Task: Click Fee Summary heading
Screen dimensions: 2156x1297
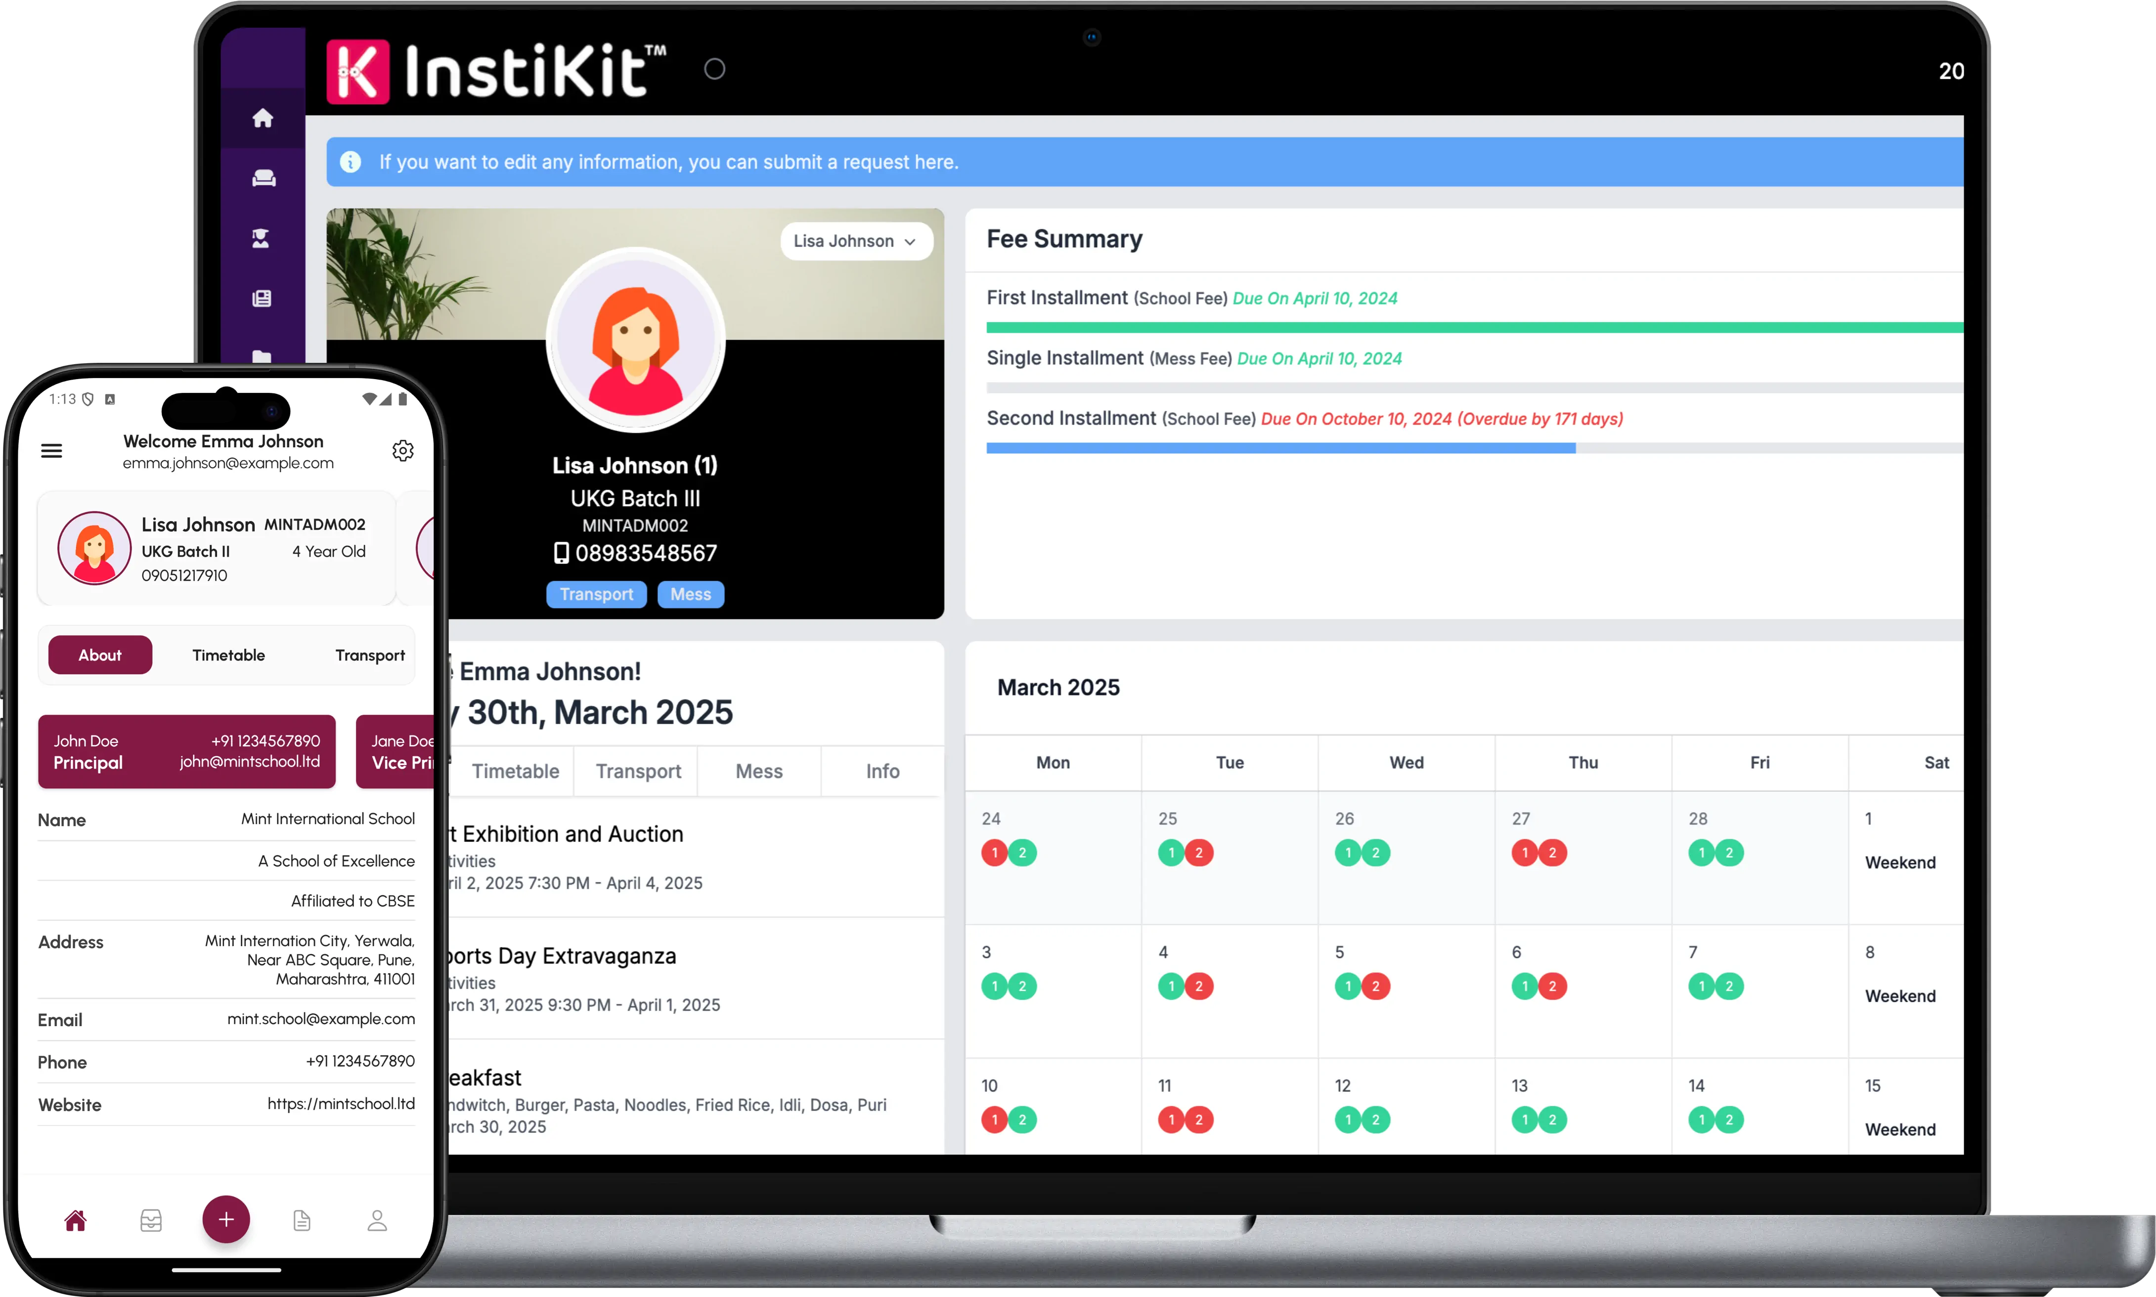Action: (x=1064, y=239)
